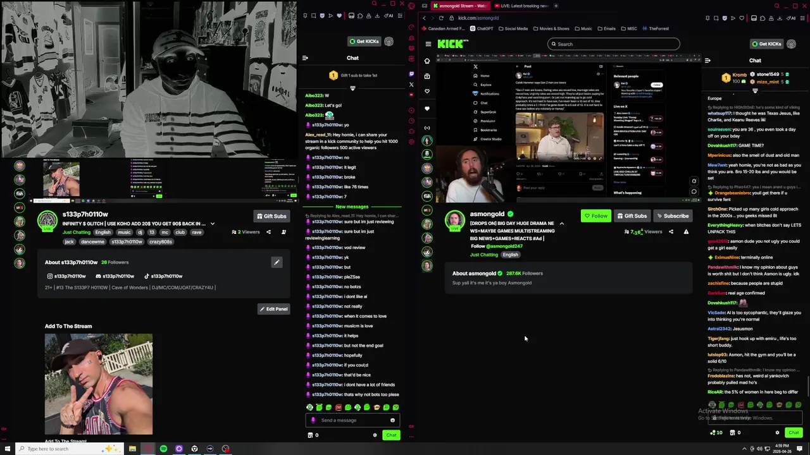Select the 'rave' tag on s133p7h0110w stream
810x455 pixels.
click(x=197, y=233)
